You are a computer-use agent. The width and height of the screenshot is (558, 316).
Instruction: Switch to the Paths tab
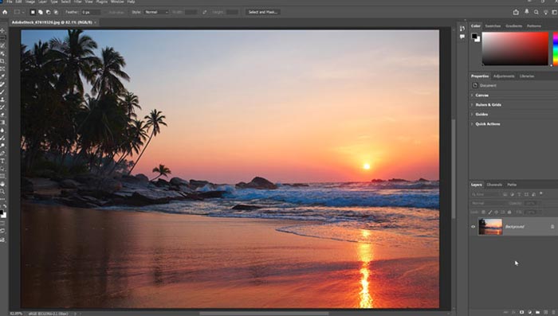(x=512, y=185)
